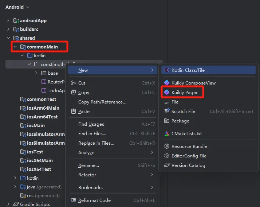The image size is (260, 207).
Task: Click the commonMain folder icon
Action: 23,47
